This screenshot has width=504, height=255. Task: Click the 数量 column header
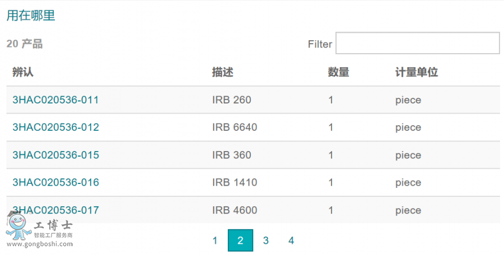[x=338, y=72]
